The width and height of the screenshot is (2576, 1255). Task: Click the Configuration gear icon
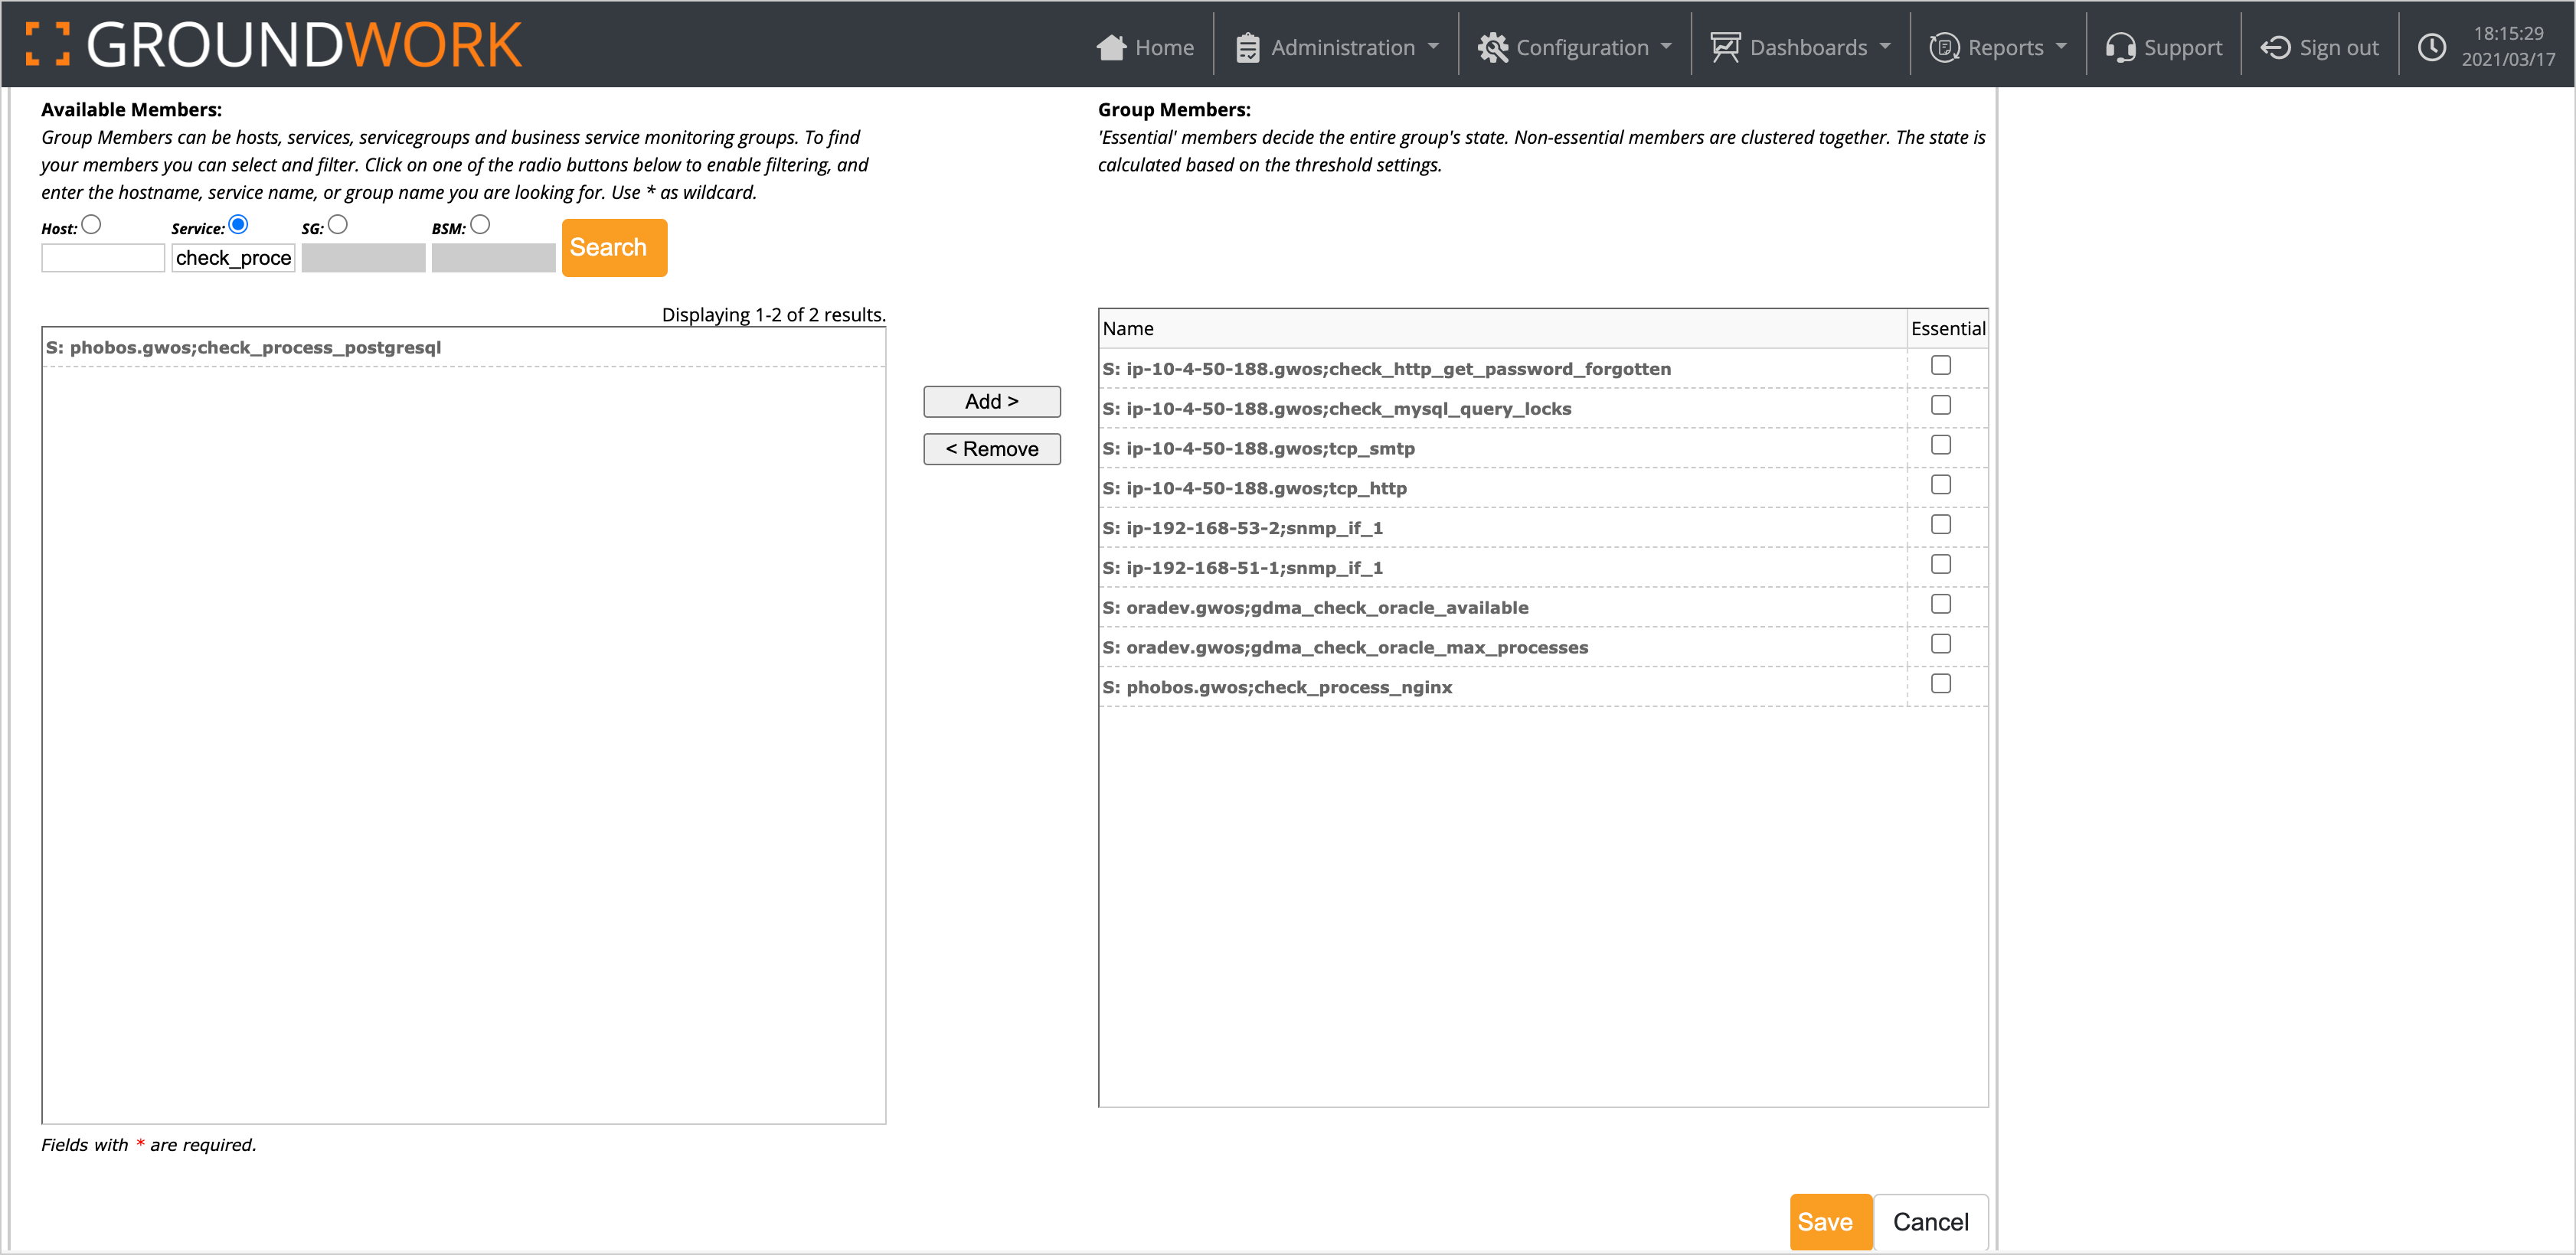click(1492, 47)
